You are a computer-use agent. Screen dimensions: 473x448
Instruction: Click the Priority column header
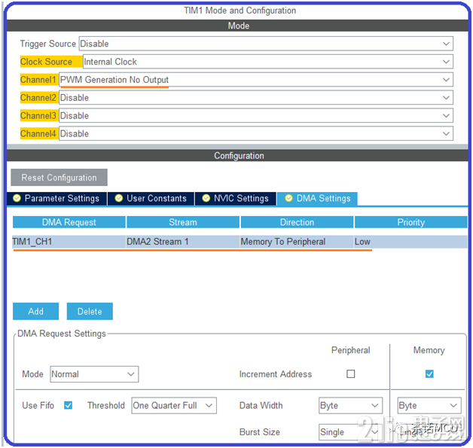tap(411, 222)
